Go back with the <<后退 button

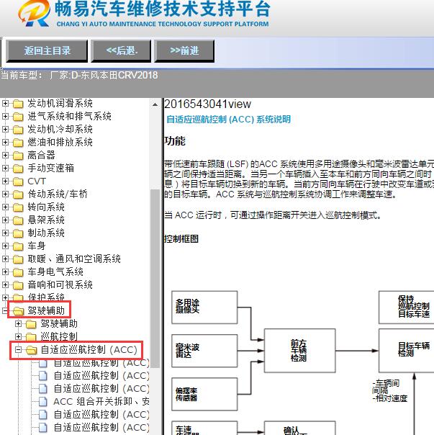click(121, 50)
